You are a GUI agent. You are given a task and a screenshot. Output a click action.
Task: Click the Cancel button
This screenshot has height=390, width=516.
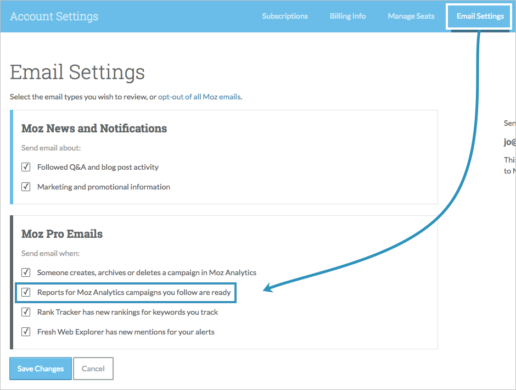93,369
